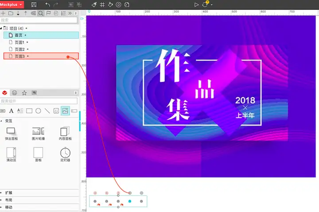This screenshot has height=212, width=319.
Task: Click the sync refresh icon with badge
Action: 205,4
